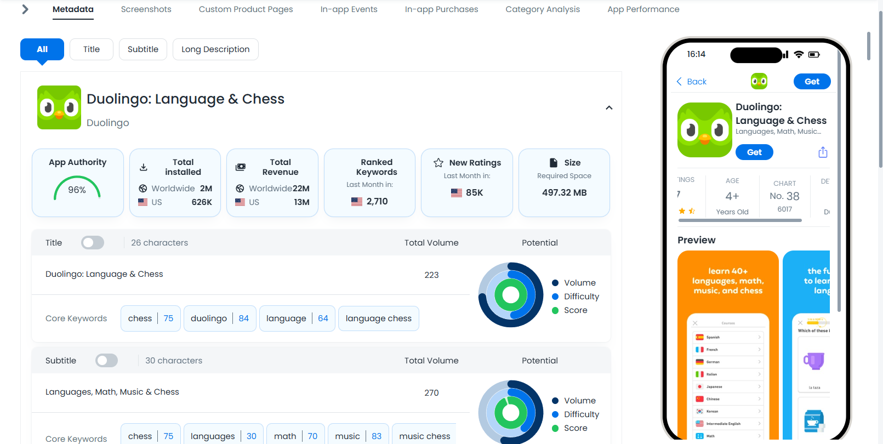
Task: Select the 'chess 75' title keyword chip
Action: pos(151,318)
